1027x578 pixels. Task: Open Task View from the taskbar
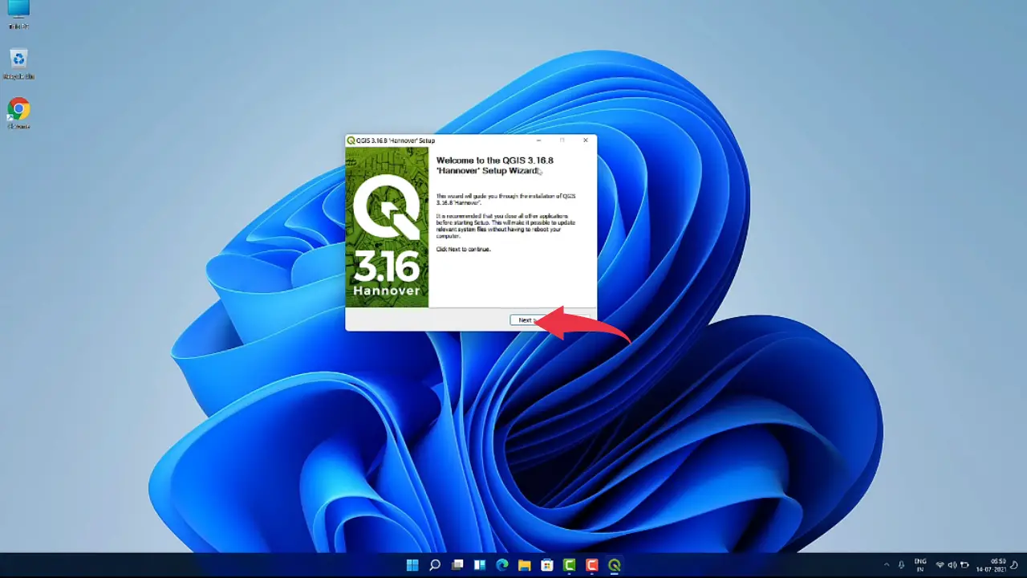coord(457,565)
